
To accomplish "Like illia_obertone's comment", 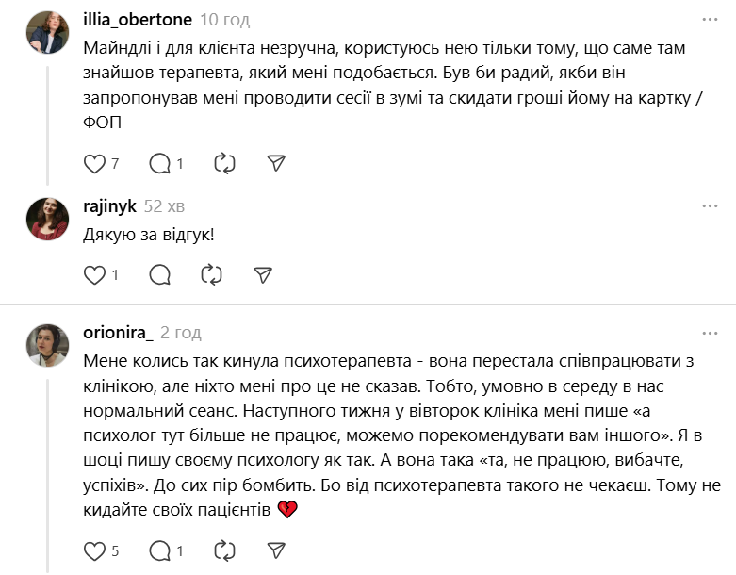I will (95, 163).
